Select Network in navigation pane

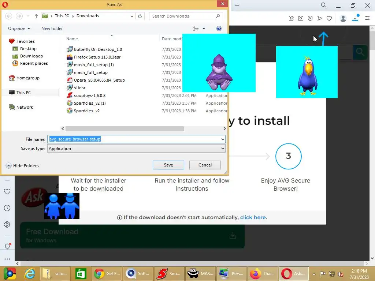click(21, 107)
